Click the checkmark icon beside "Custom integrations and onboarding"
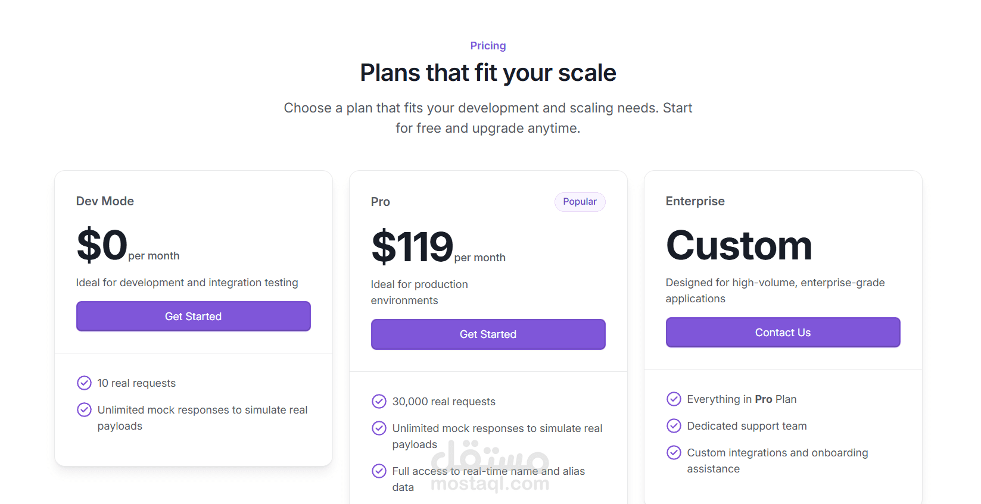 pyautogui.click(x=674, y=452)
